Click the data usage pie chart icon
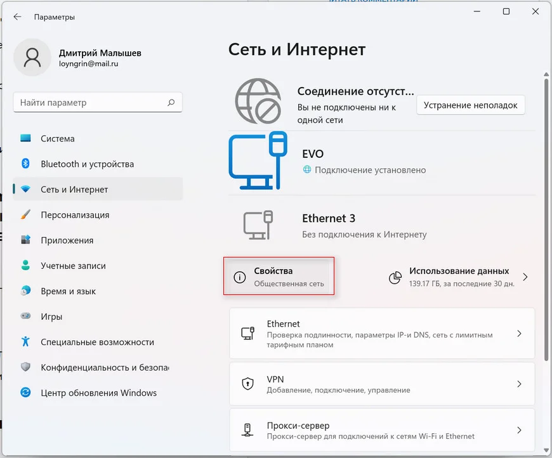Image resolution: width=552 pixels, height=458 pixels. point(395,277)
